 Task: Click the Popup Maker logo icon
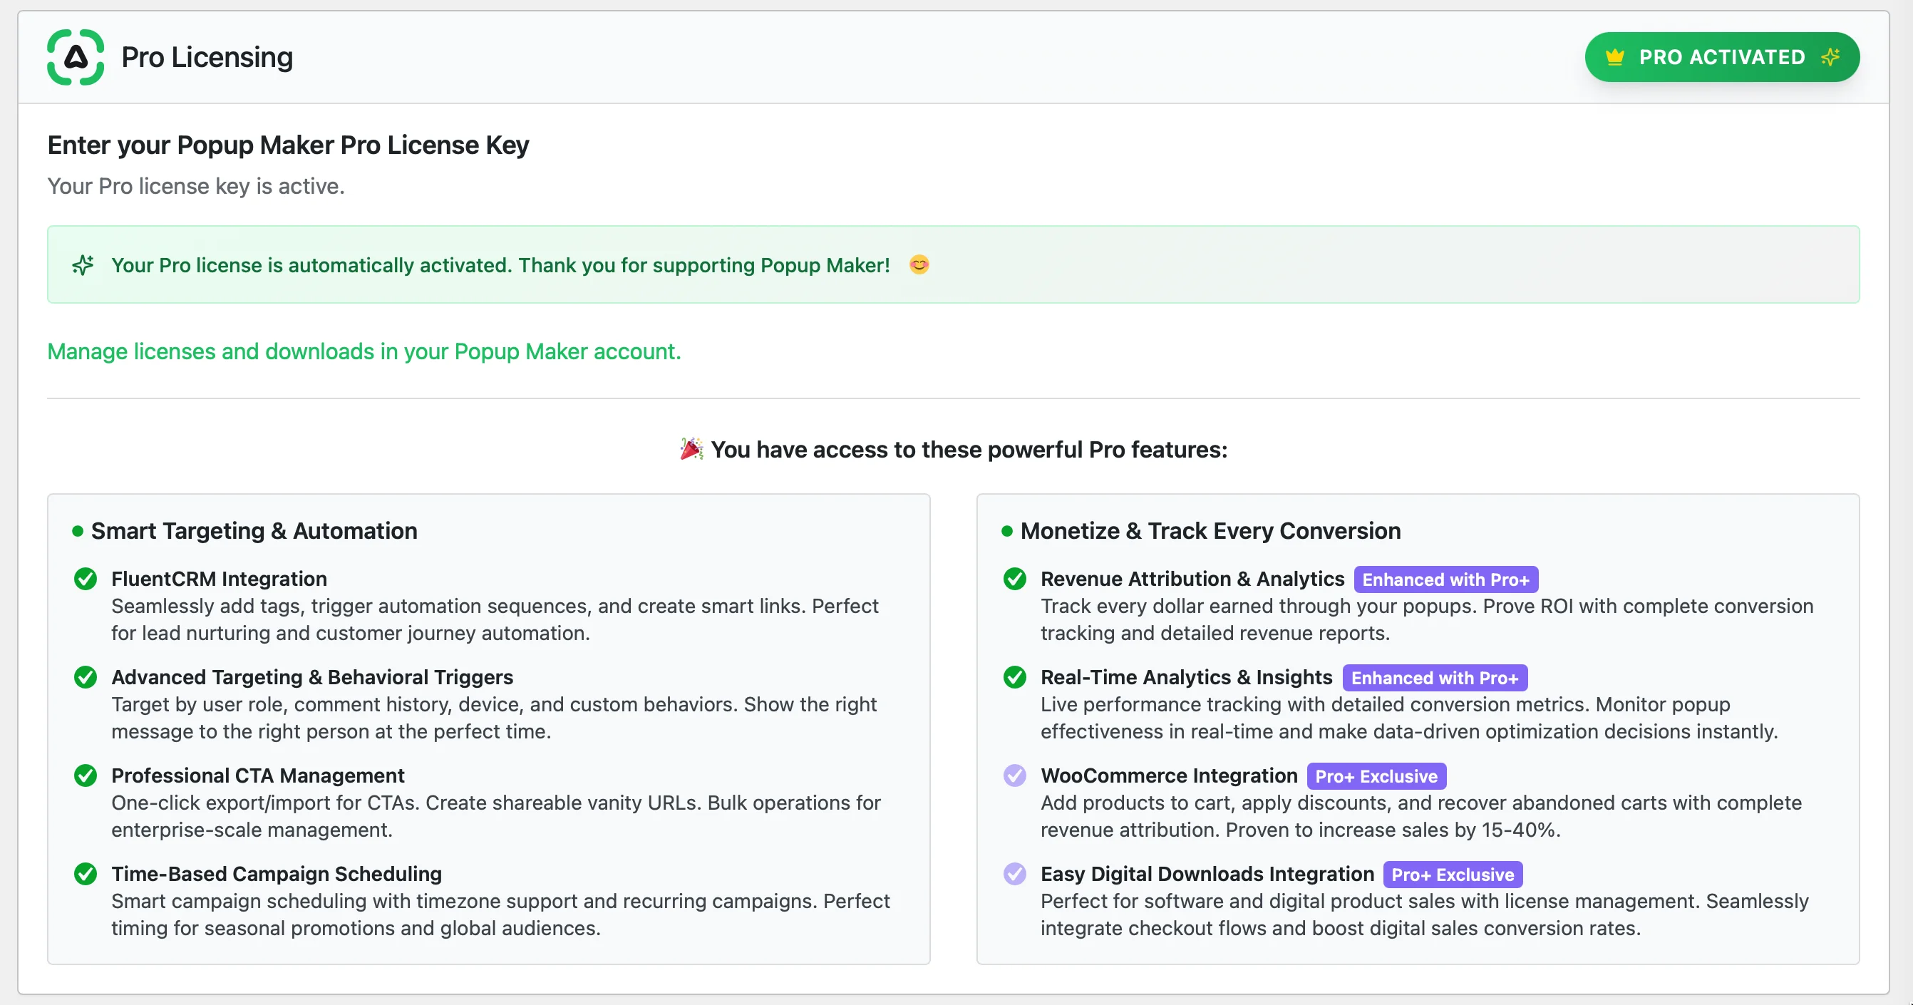pyautogui.click(x=76, y=57)
